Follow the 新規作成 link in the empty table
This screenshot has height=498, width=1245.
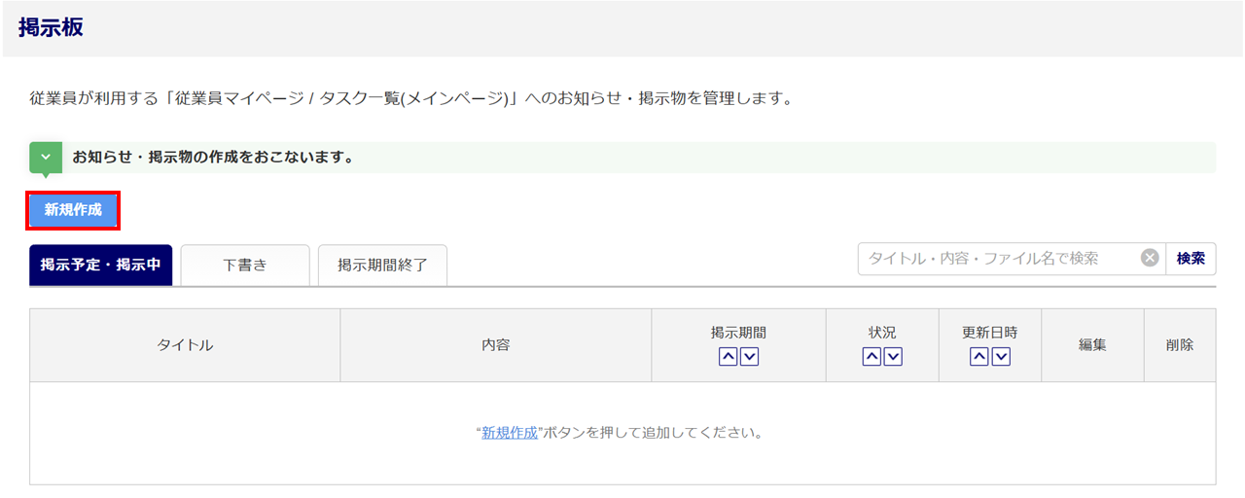510,433
